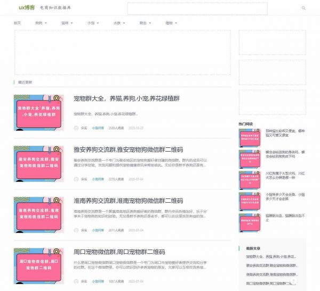Click the excerpt text of 周口宠物微信群 article
The width and height of the screenshot is (320, 291).
click(140, 265)
